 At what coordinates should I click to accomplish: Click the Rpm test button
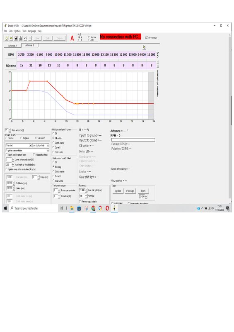click(x=143, y=191)
